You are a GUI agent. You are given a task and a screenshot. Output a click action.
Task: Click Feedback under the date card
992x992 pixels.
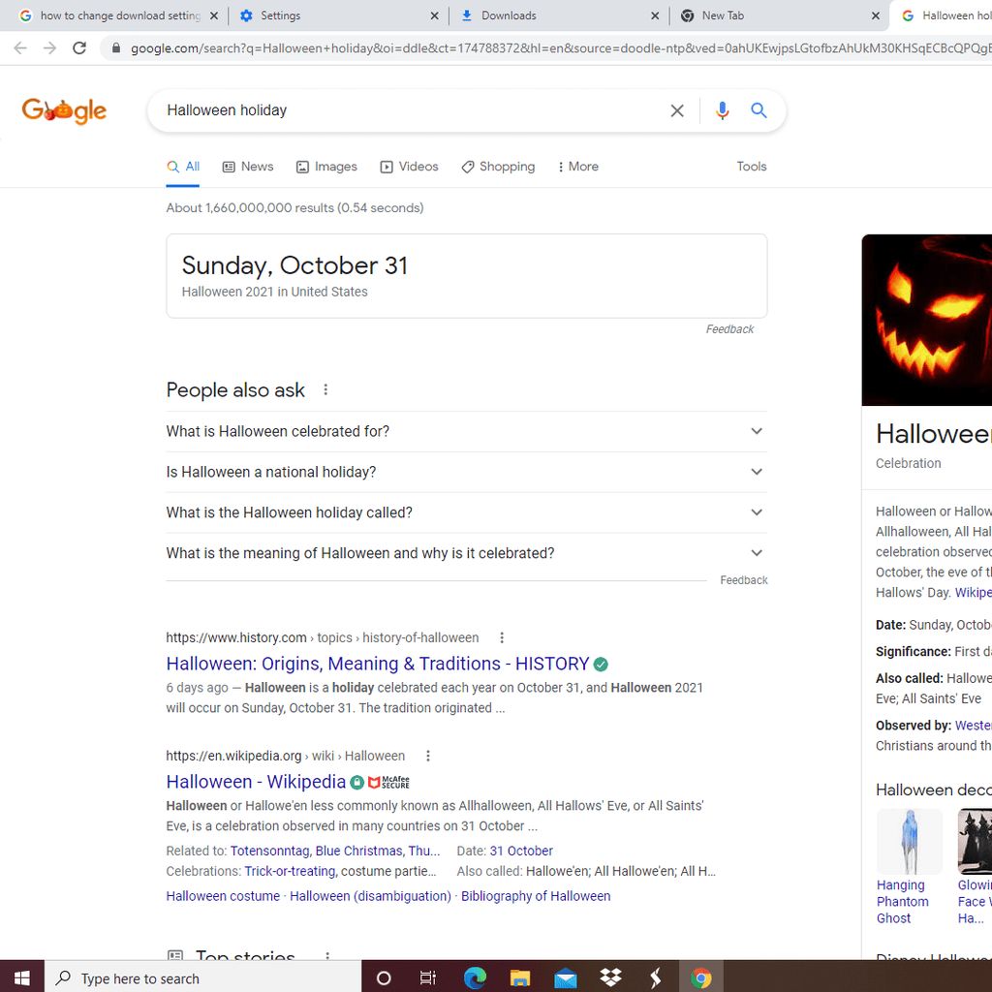[729, 329]
